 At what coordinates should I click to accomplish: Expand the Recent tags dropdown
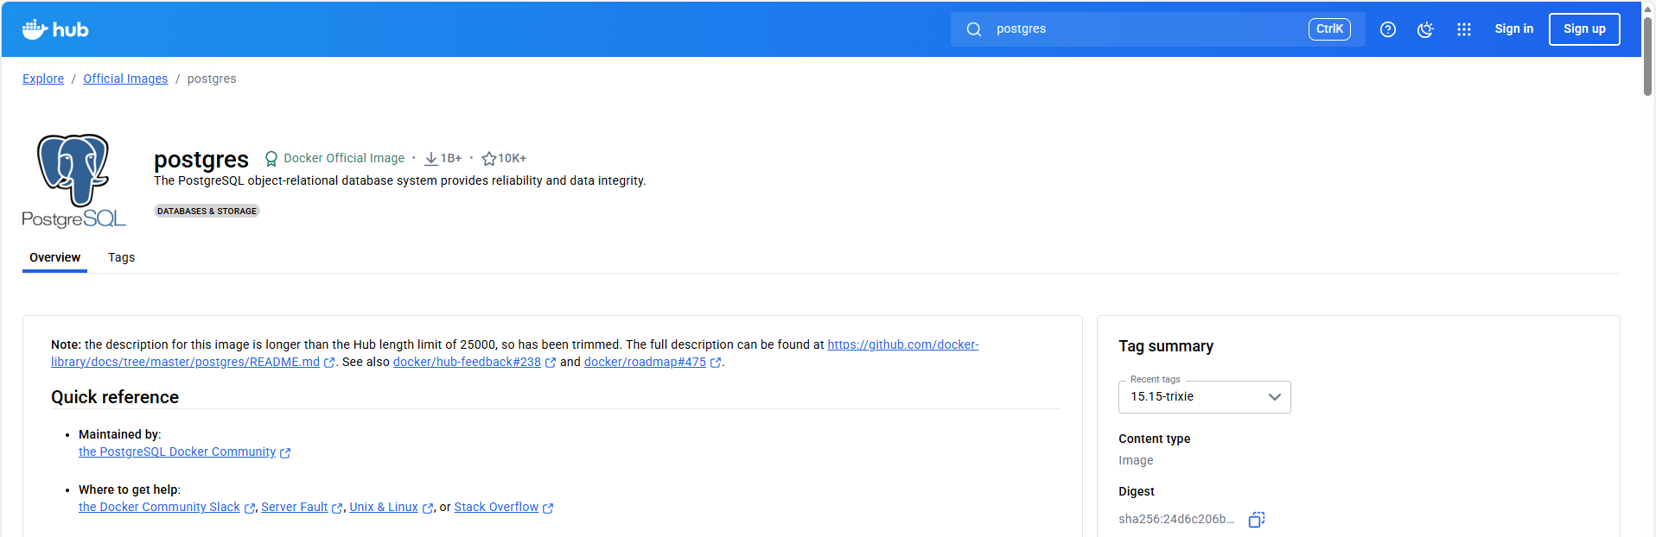1204,397
